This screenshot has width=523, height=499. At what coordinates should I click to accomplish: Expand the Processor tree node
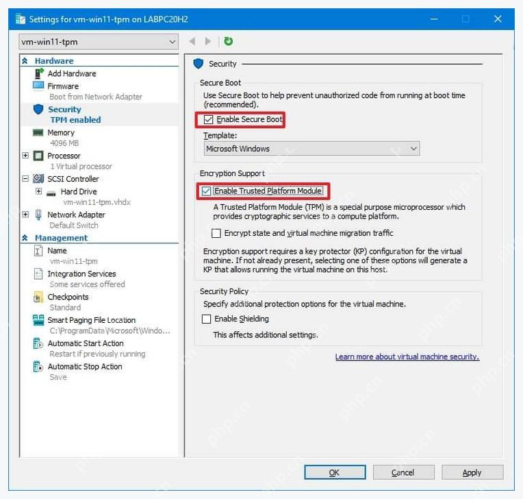tap(25, 156)
